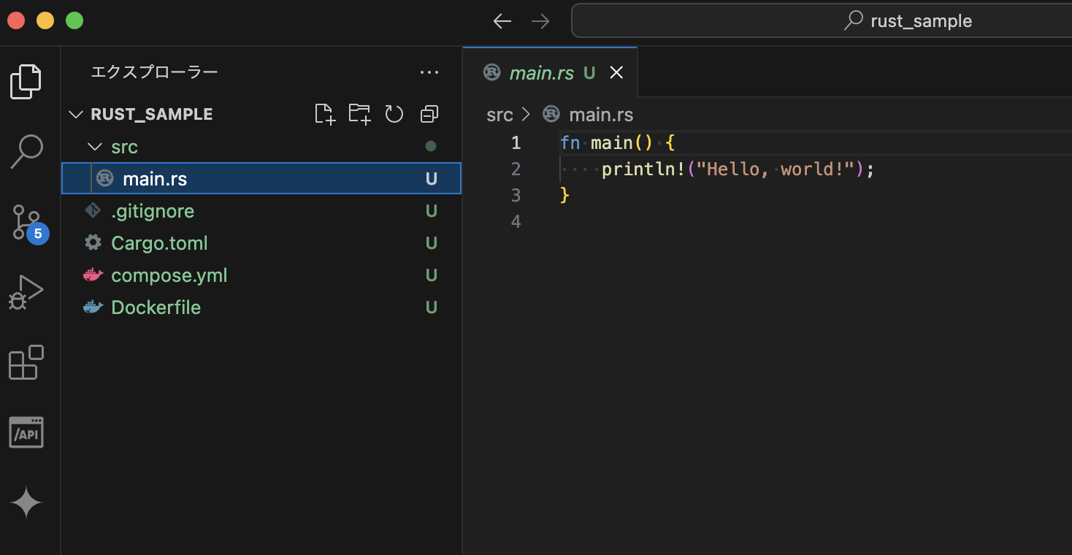Collapse the RUST_SAMPLE root section
Viewport: 1072px width, 555px height.
pos(76,114)
